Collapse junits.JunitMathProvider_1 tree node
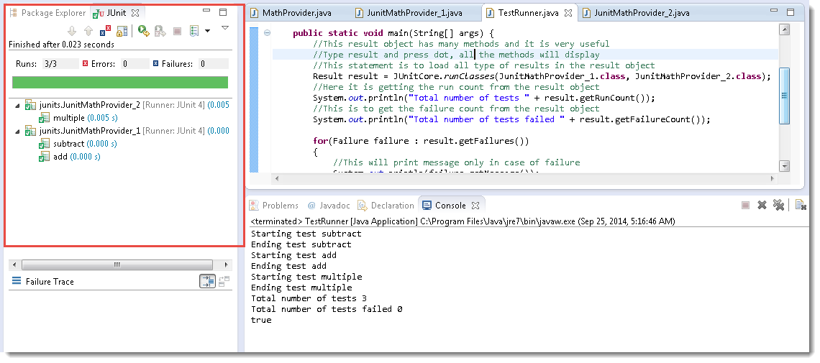Image resolution: width=820 pixels, height=363 pixels. [17, 131]
